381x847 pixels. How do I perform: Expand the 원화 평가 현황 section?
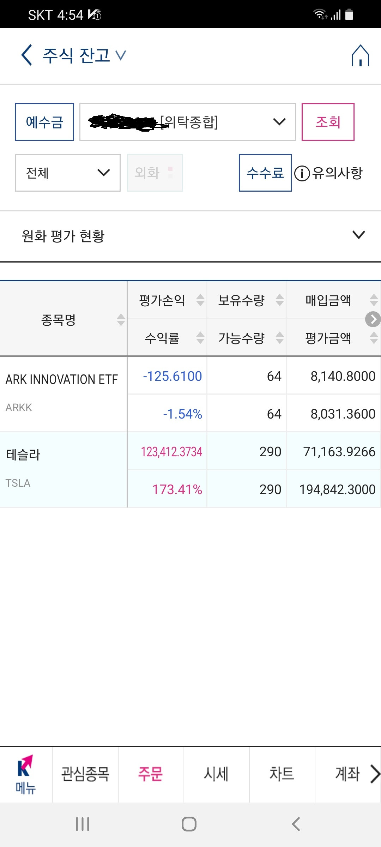(x=190, y=236)
